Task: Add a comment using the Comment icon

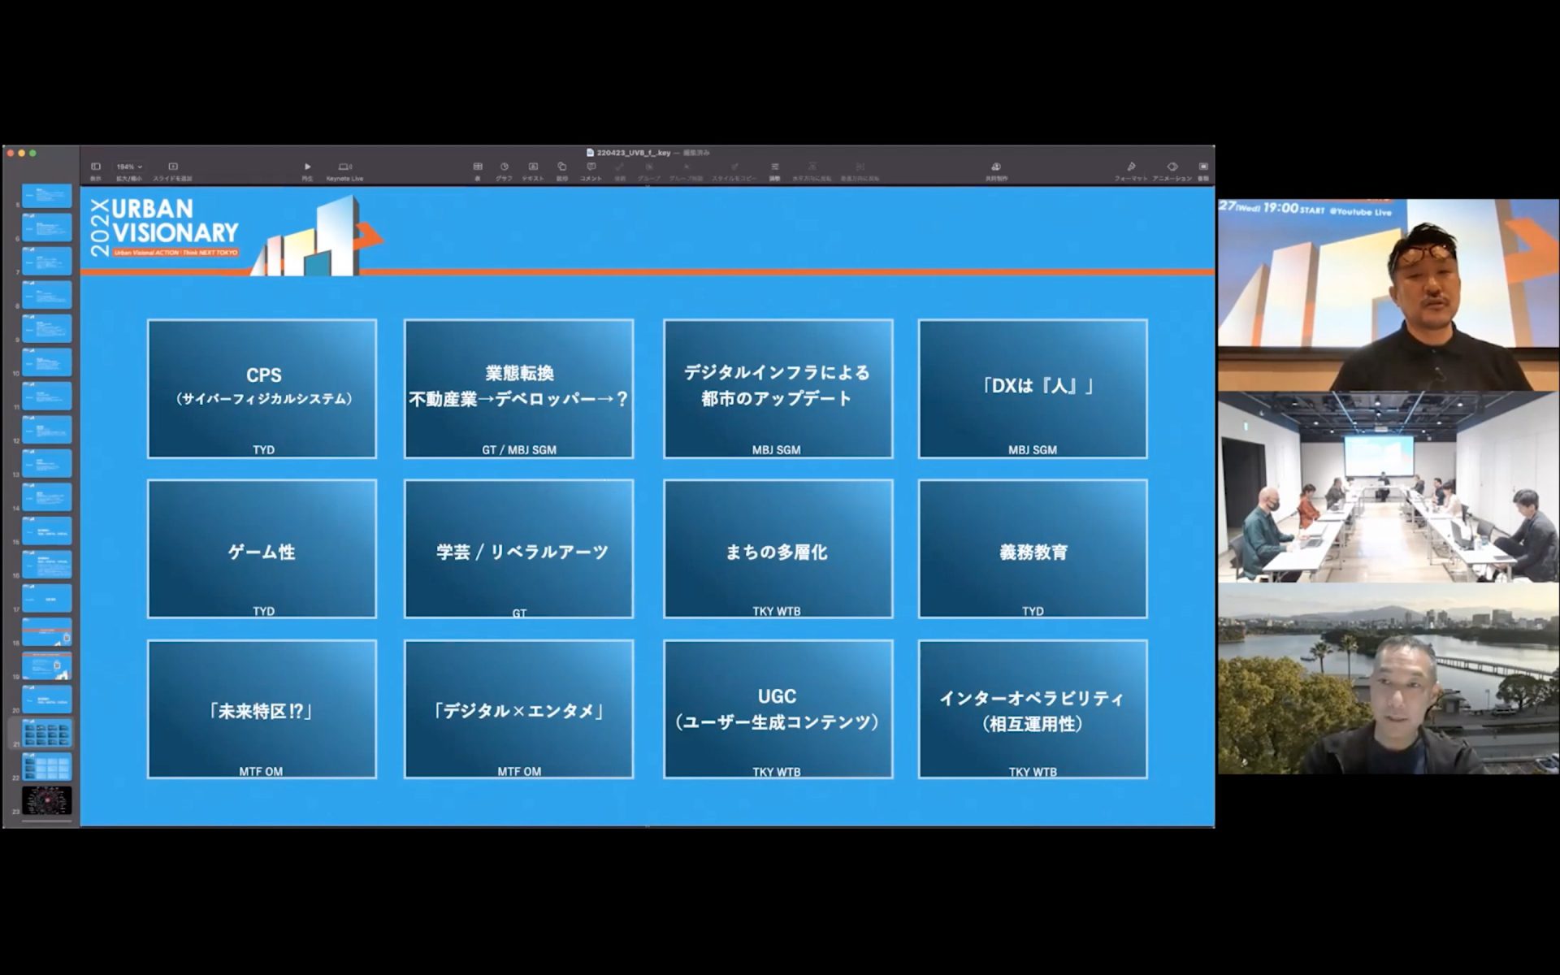Action: click(591, 168)
